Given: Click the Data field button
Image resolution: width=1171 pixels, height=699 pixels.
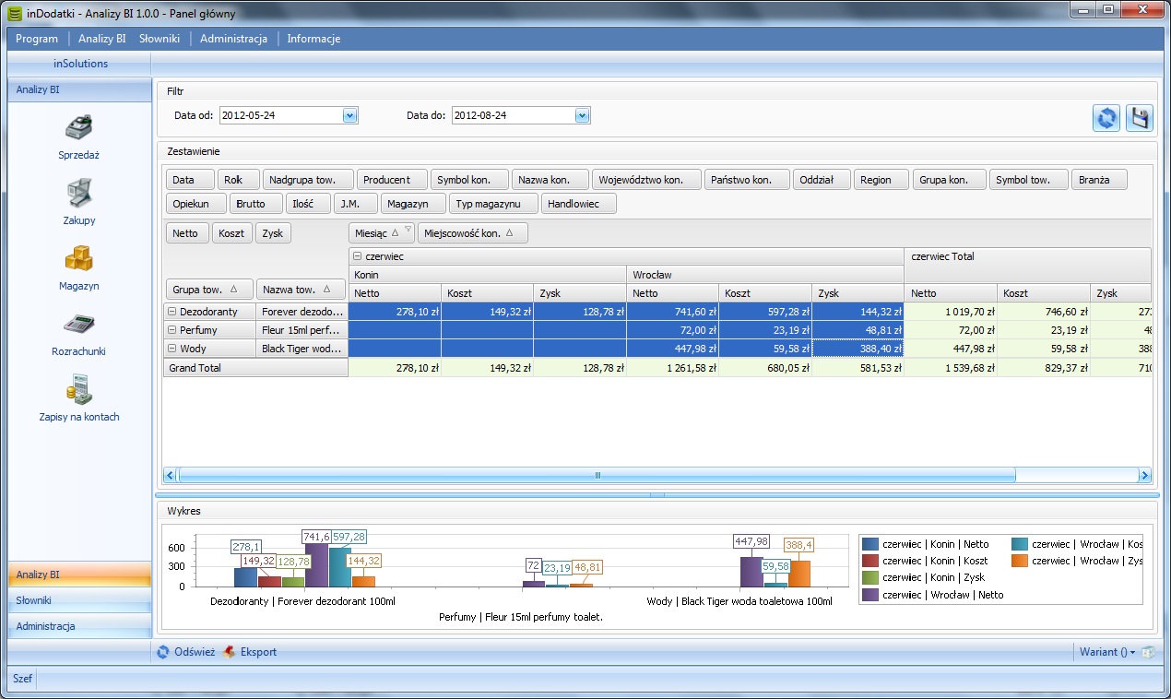Looking at the screenshot, I should point(190,180).
